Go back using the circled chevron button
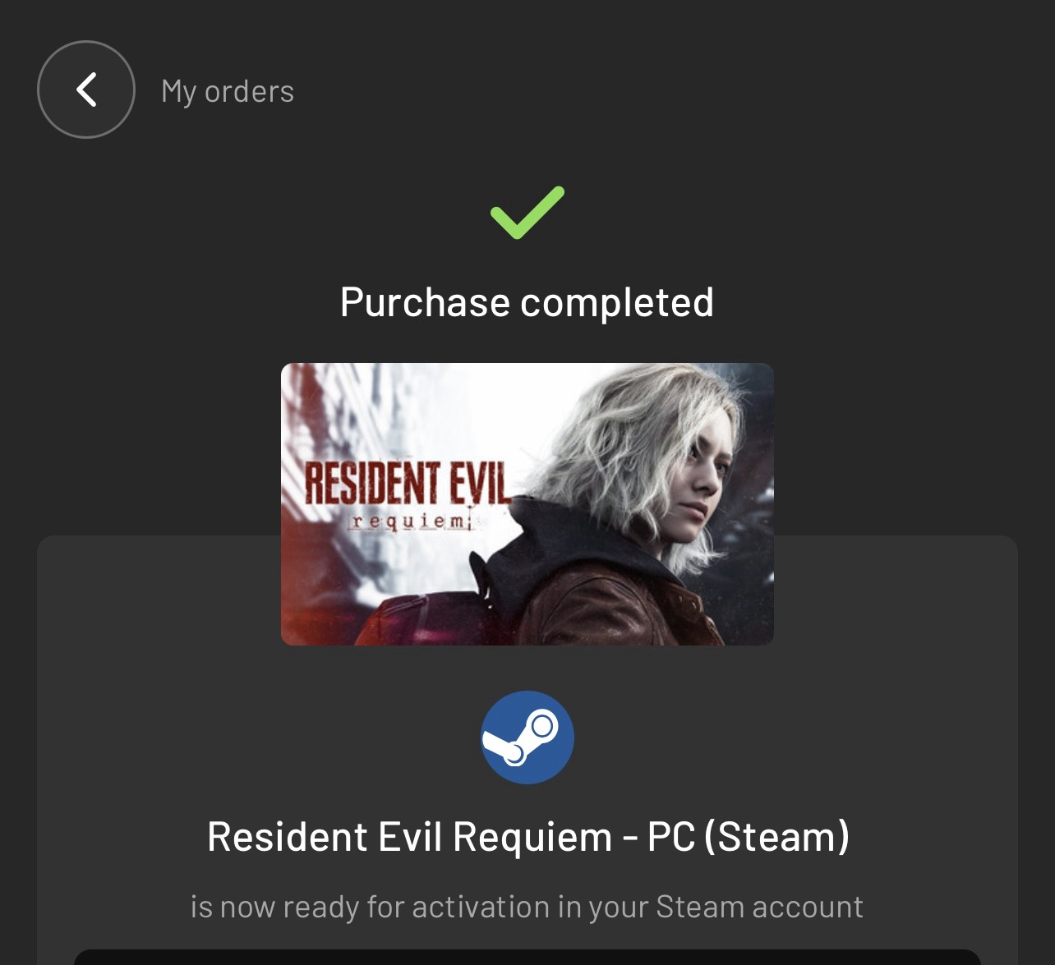1055x965 pixels. point(86,90)
